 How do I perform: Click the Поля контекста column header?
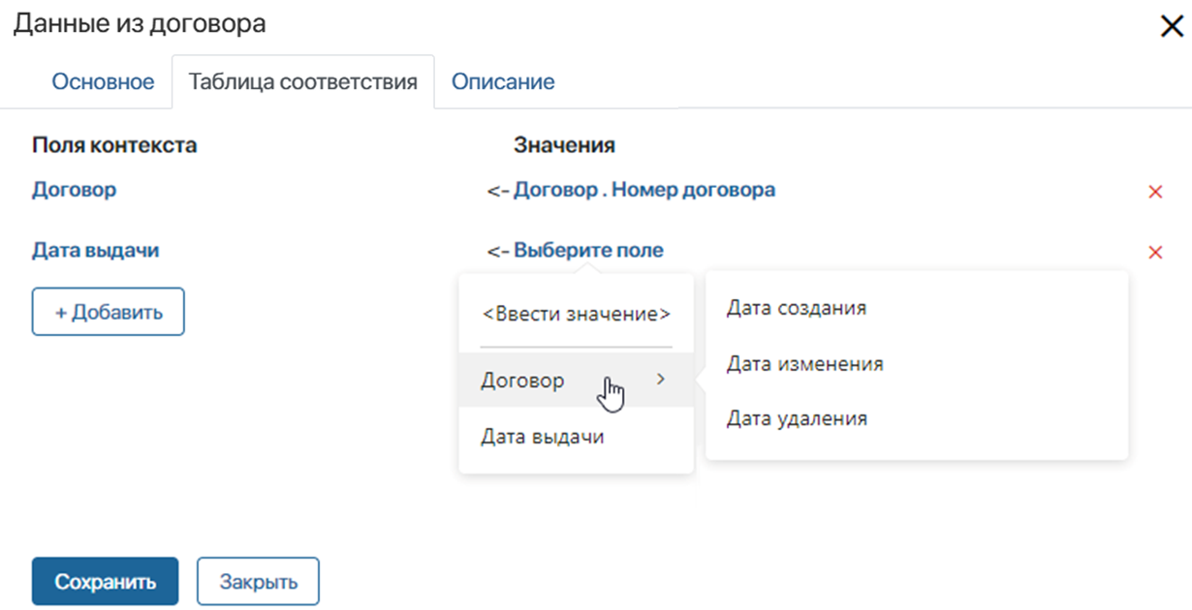pyautogui.click(x=114, y=145)
